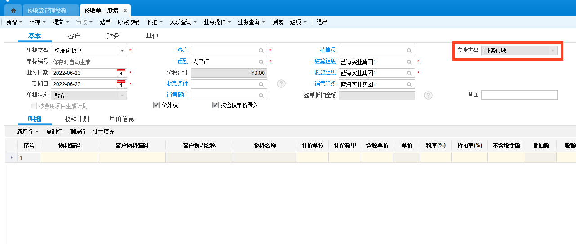This screenshot has height=244, width=576.
Task: Click 选单 toolbar button
Action: (x=105, y=22)
